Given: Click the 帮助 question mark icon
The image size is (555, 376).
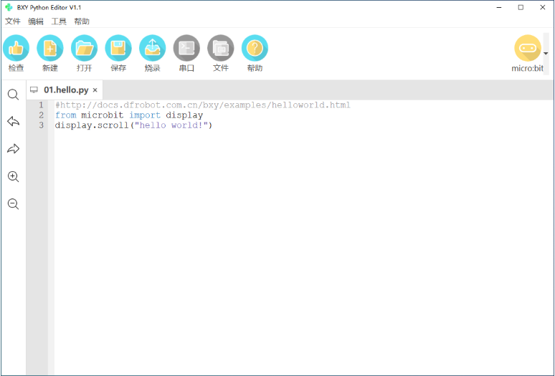Looking at the screenshot, I should tap(255, 48).
